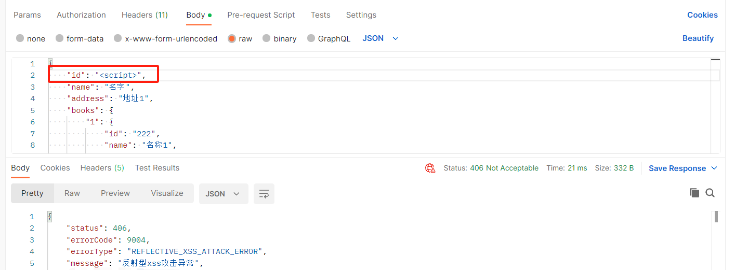Toggle the wrap lines icon
The image size is (735, 270).
264,194
